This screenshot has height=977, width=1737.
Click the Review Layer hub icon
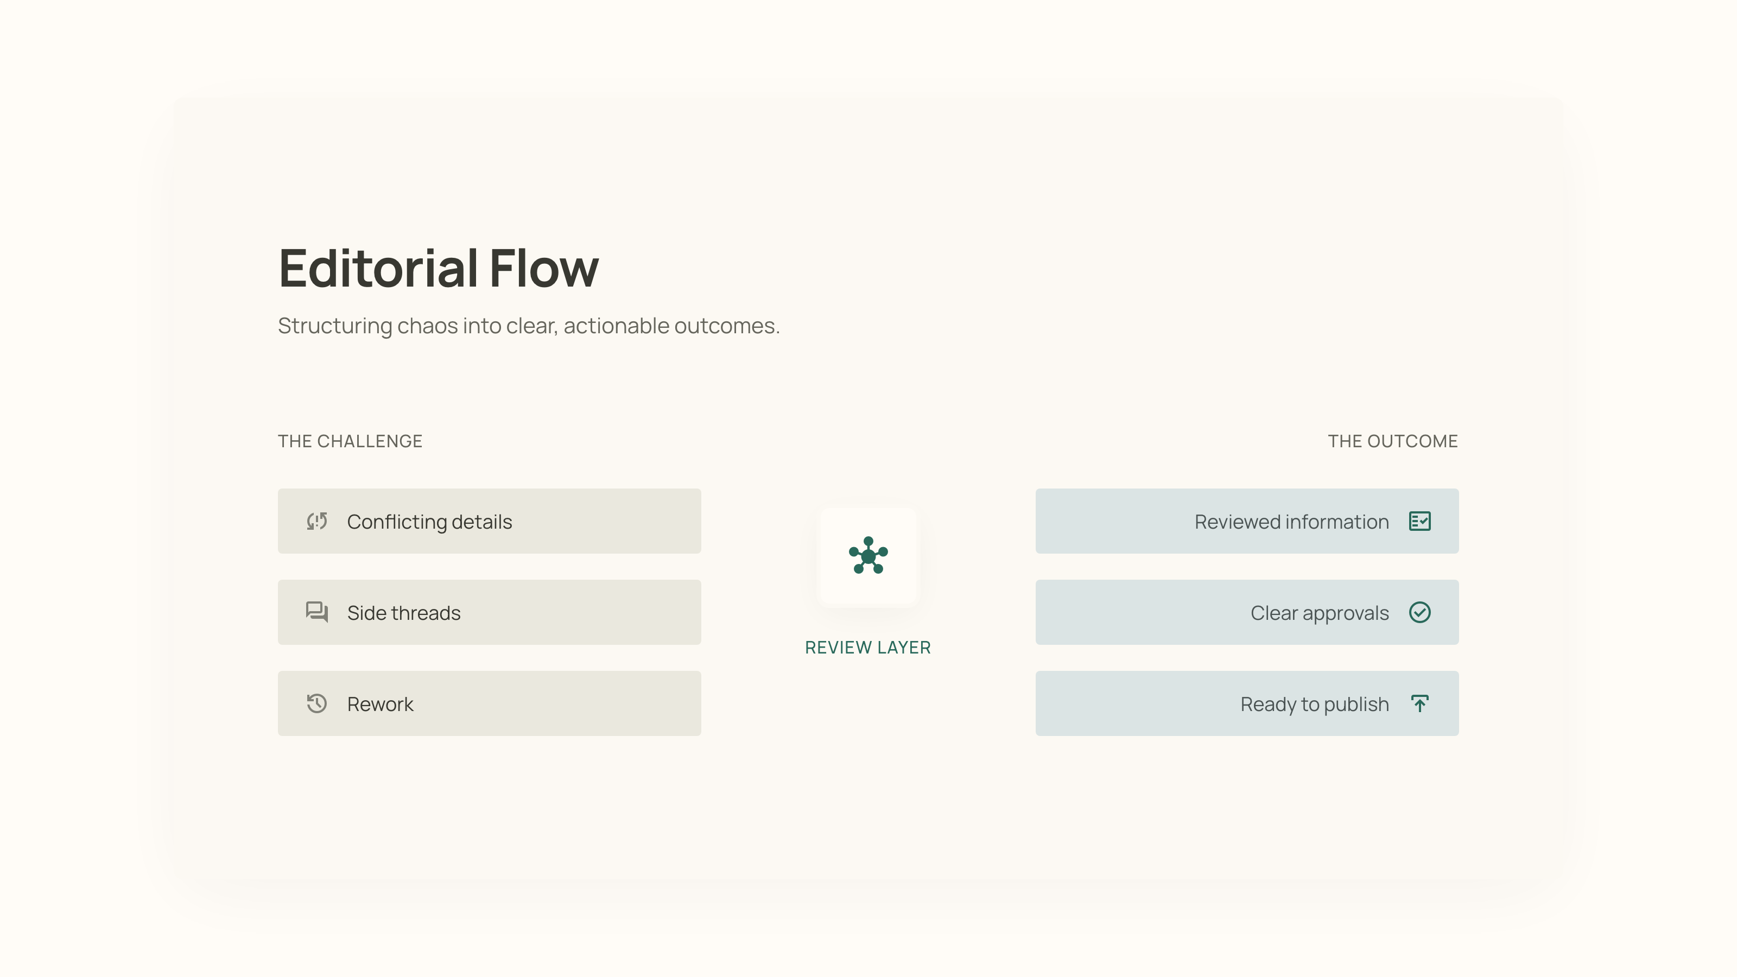point(868,556)
